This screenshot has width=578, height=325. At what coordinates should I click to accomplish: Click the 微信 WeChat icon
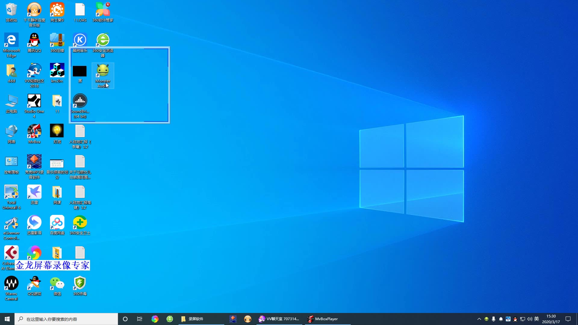57,286
